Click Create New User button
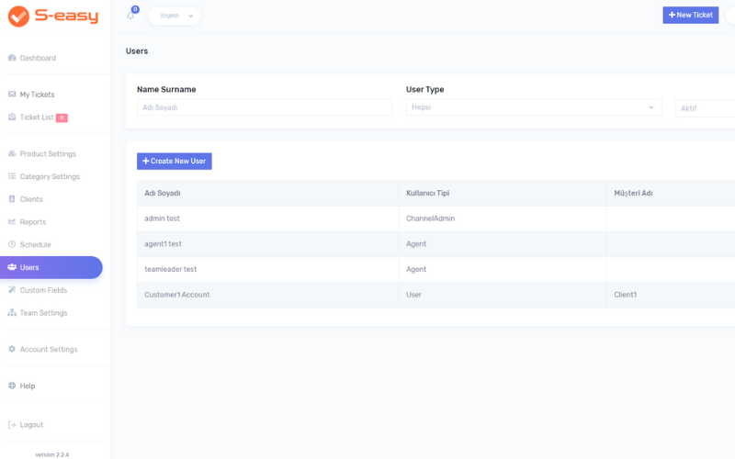The width and height of the screenshot is (735, 459). 175,162
